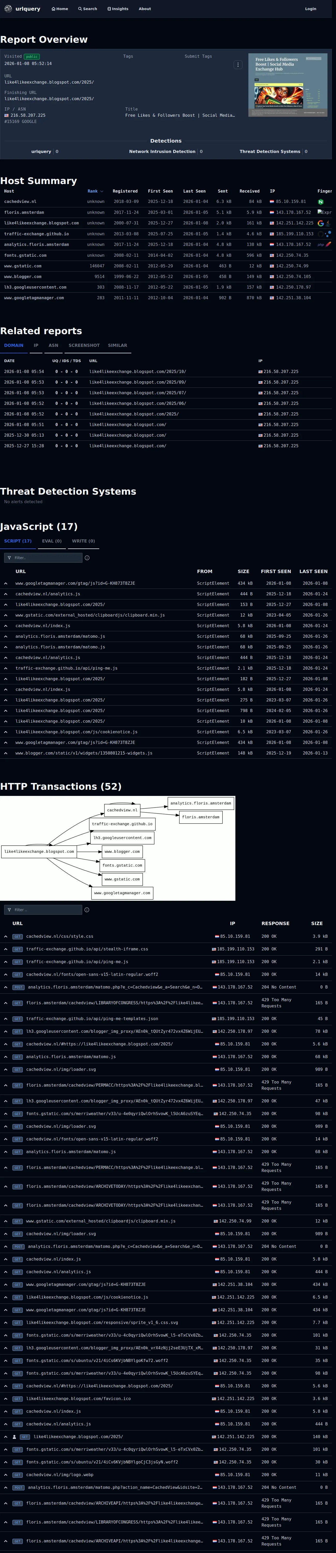Click the US flag beside 216.58.207.225 in Report Overview
Image resolution: width=336 pixels, height=1553 pixels.
(7, 115)
